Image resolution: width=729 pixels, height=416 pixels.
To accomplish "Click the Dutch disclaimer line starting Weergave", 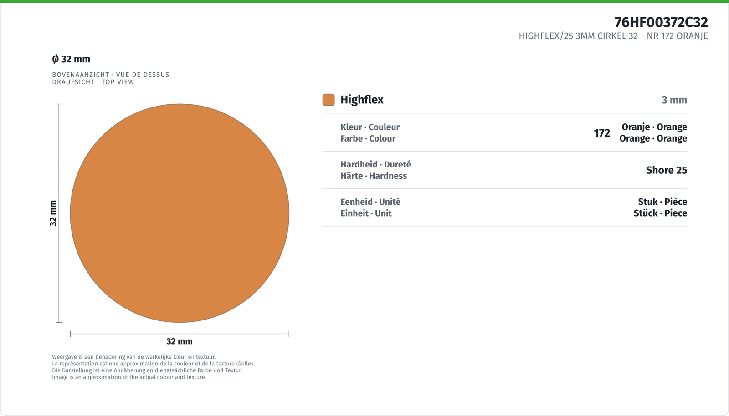I will pyautogui.click(x=134, y=357).
